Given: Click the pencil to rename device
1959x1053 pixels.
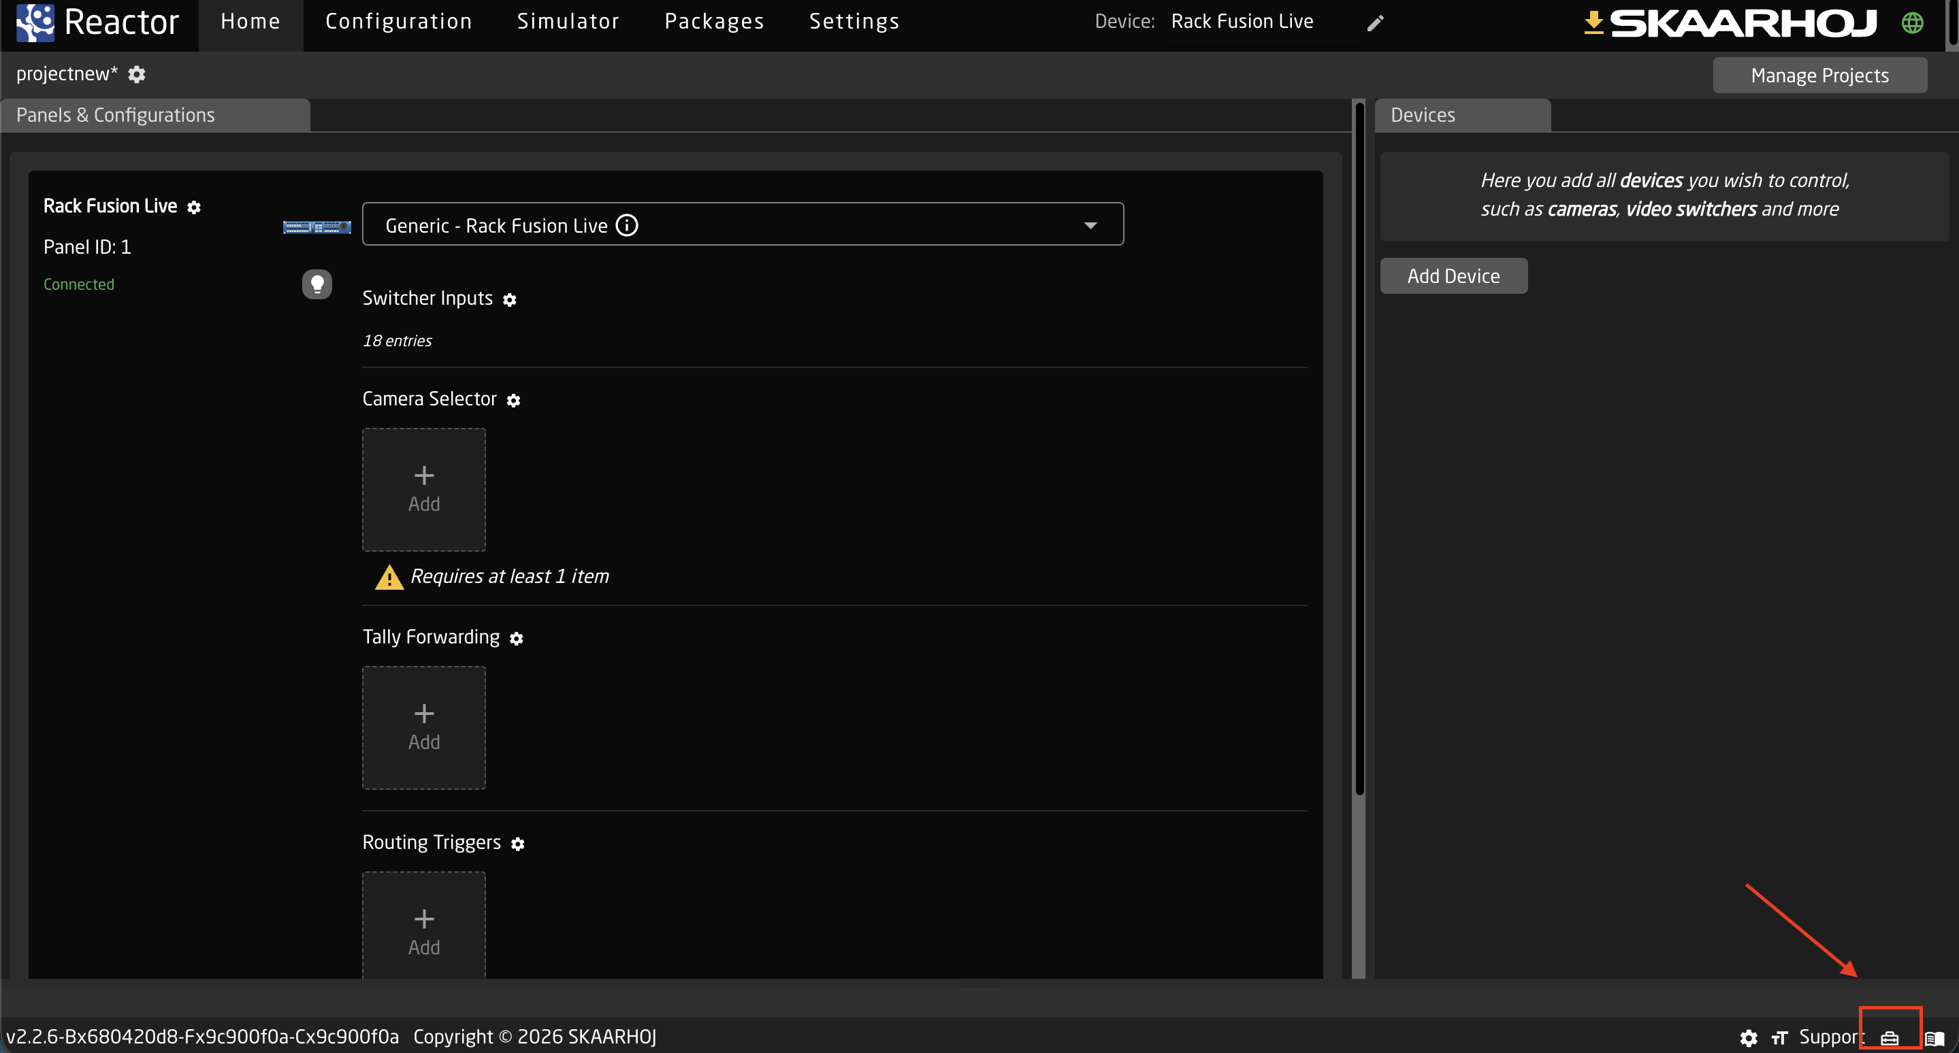Looking at the screenshot, I should [x=1375, y=23].
